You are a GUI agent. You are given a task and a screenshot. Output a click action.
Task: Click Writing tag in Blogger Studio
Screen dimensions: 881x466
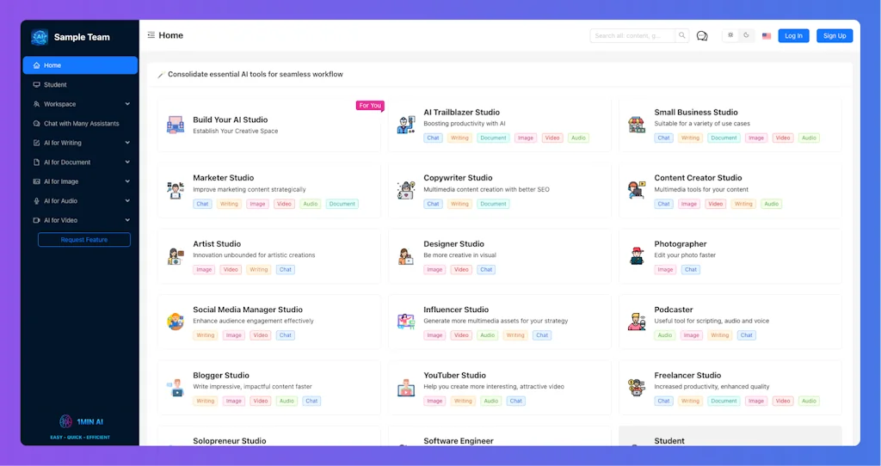(x=205, y=402)
